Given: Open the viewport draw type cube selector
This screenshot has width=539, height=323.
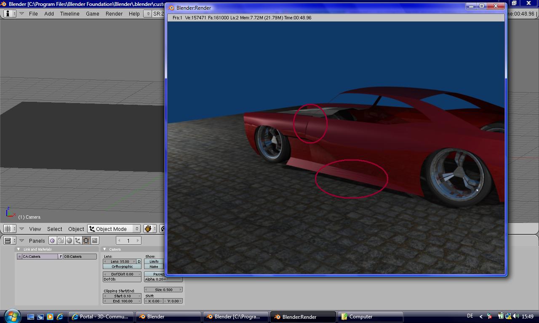Looking at the screenshot, I should point(149,229).
